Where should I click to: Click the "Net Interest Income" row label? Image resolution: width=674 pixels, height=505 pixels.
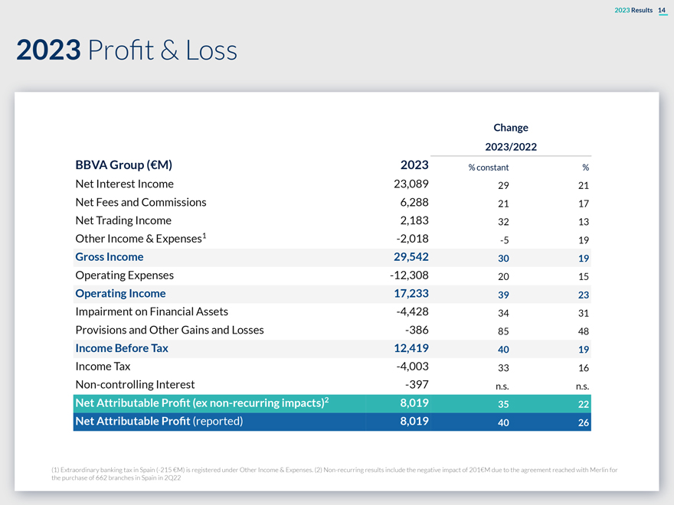click(x=124, y=184)
